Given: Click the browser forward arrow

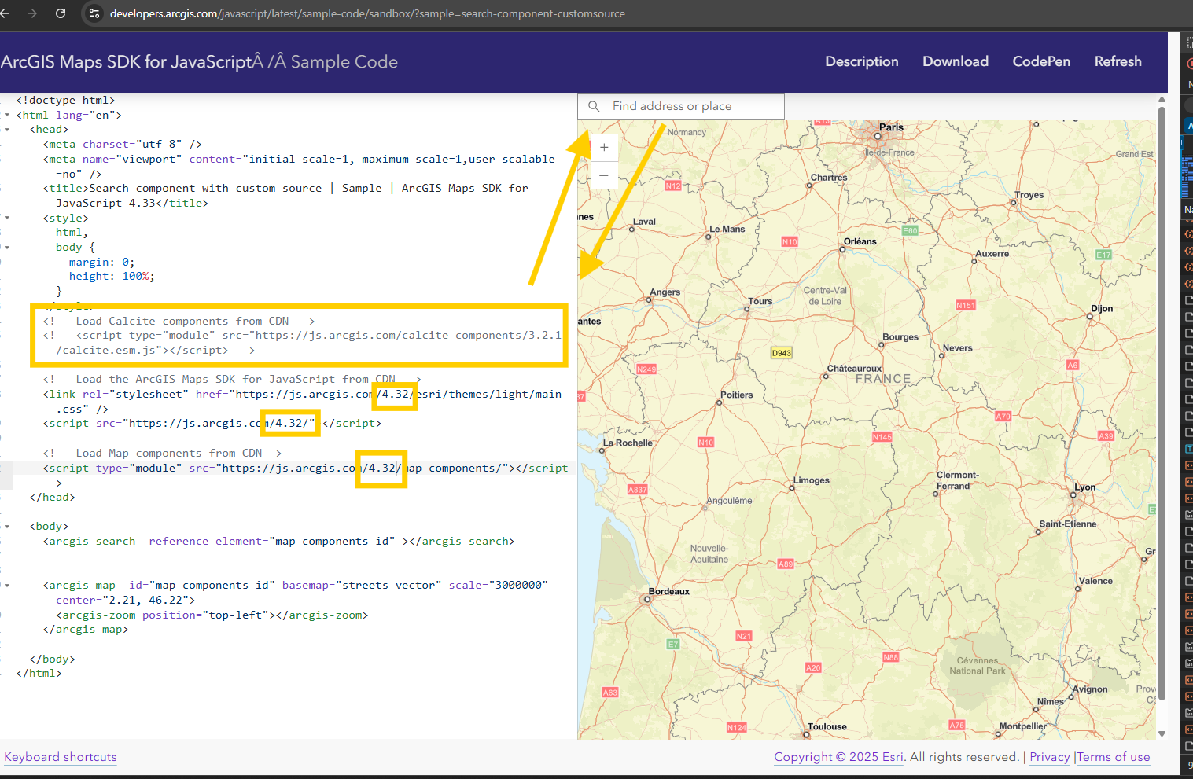Looking at the screenshot, I should pos(32,13).
